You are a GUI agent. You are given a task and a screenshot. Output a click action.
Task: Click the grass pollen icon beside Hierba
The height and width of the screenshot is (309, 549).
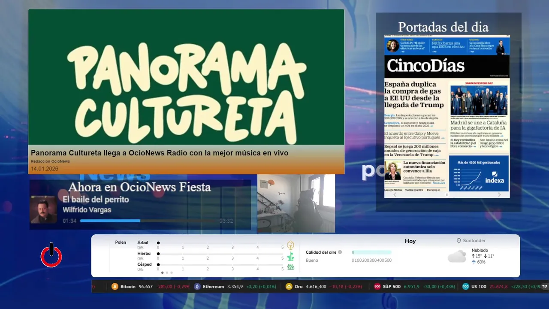pos(290,257)
